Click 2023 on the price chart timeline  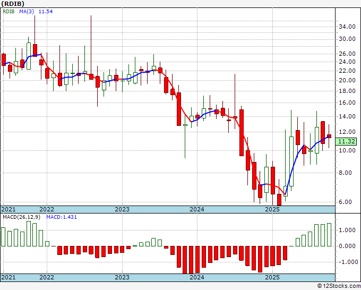[122, 209]
